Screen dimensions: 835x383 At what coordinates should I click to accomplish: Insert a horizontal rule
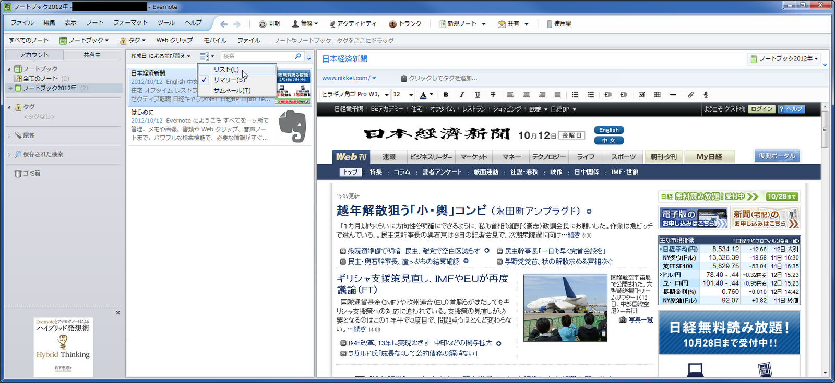673,95
